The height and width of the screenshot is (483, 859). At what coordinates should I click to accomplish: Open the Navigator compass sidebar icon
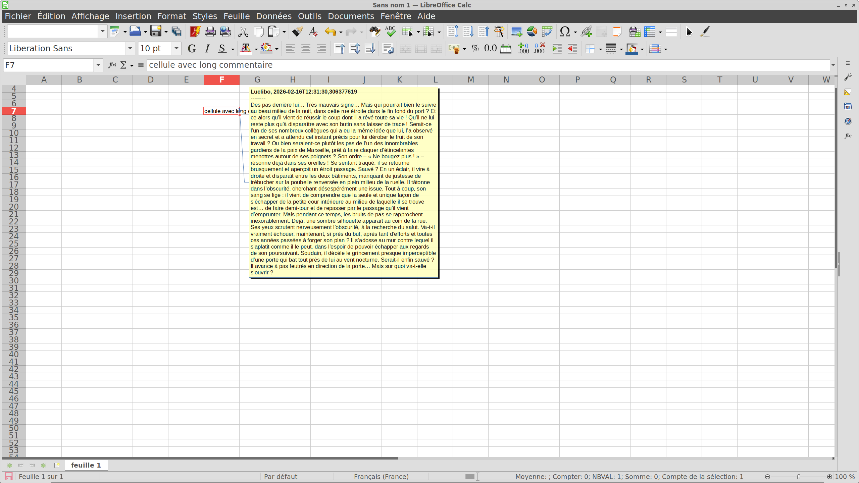pyautogui.click(x=848, y=121)
